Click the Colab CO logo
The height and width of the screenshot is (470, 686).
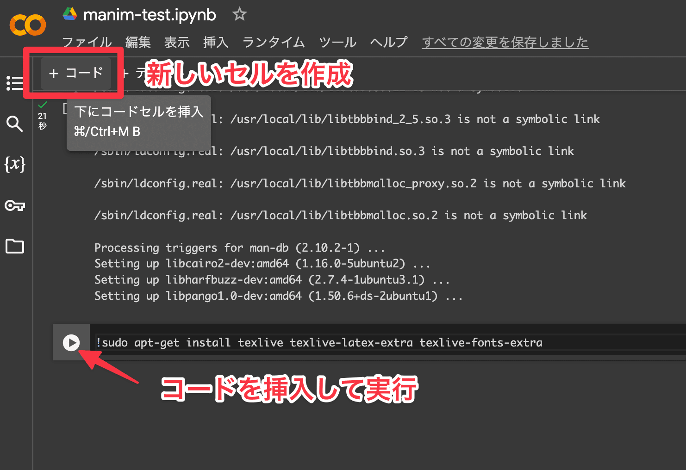28,25
